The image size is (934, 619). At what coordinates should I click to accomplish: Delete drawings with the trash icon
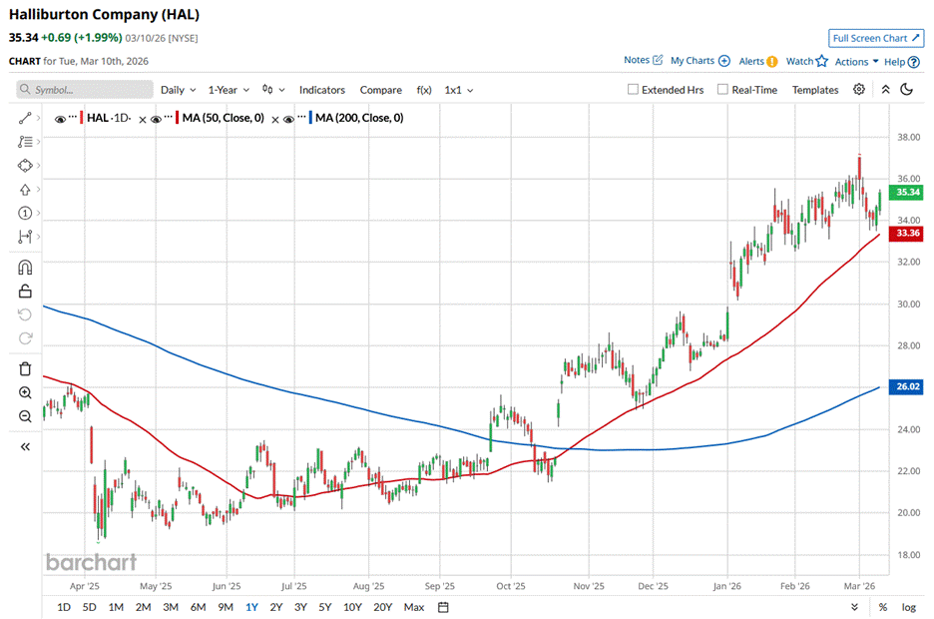[25, 368]
